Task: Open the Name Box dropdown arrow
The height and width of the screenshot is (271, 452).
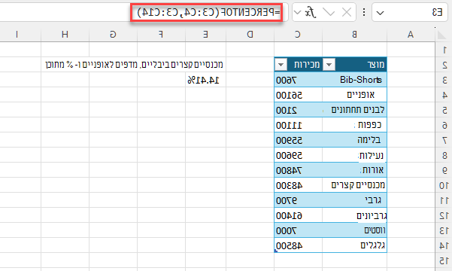Action: (381, 13)
